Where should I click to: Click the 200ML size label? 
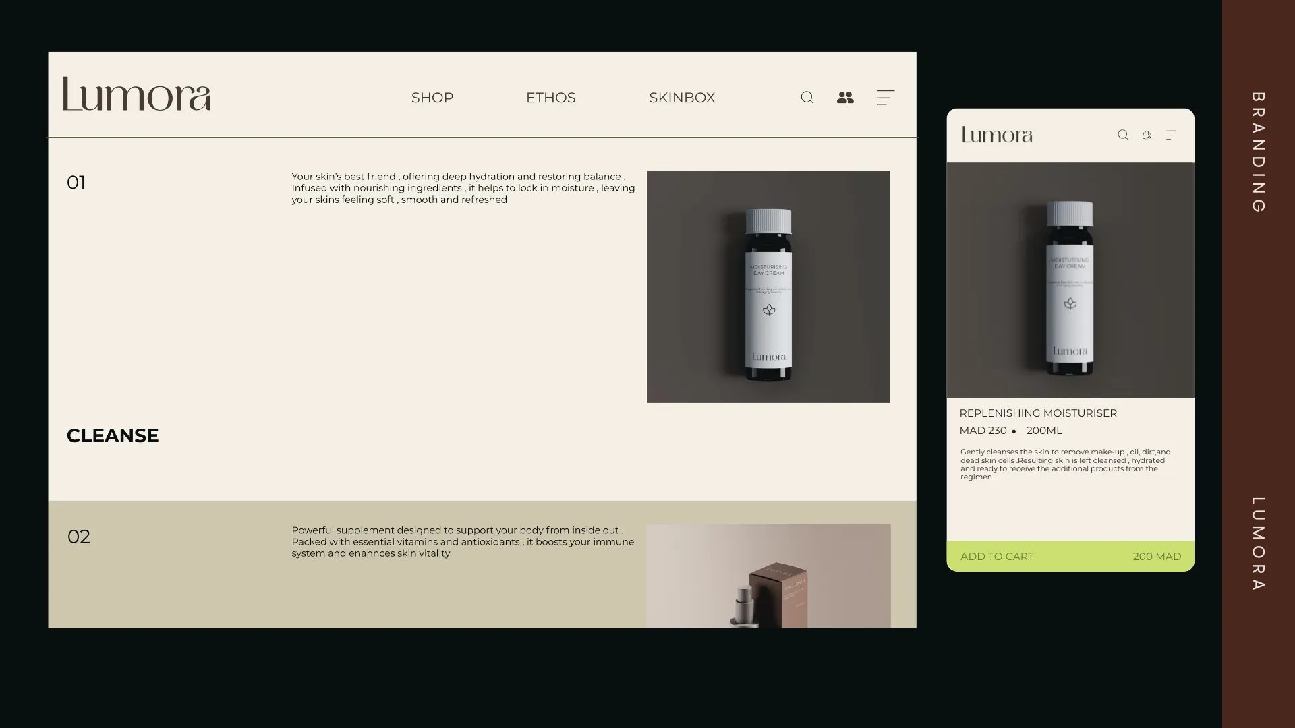[x=1044, y=430]
